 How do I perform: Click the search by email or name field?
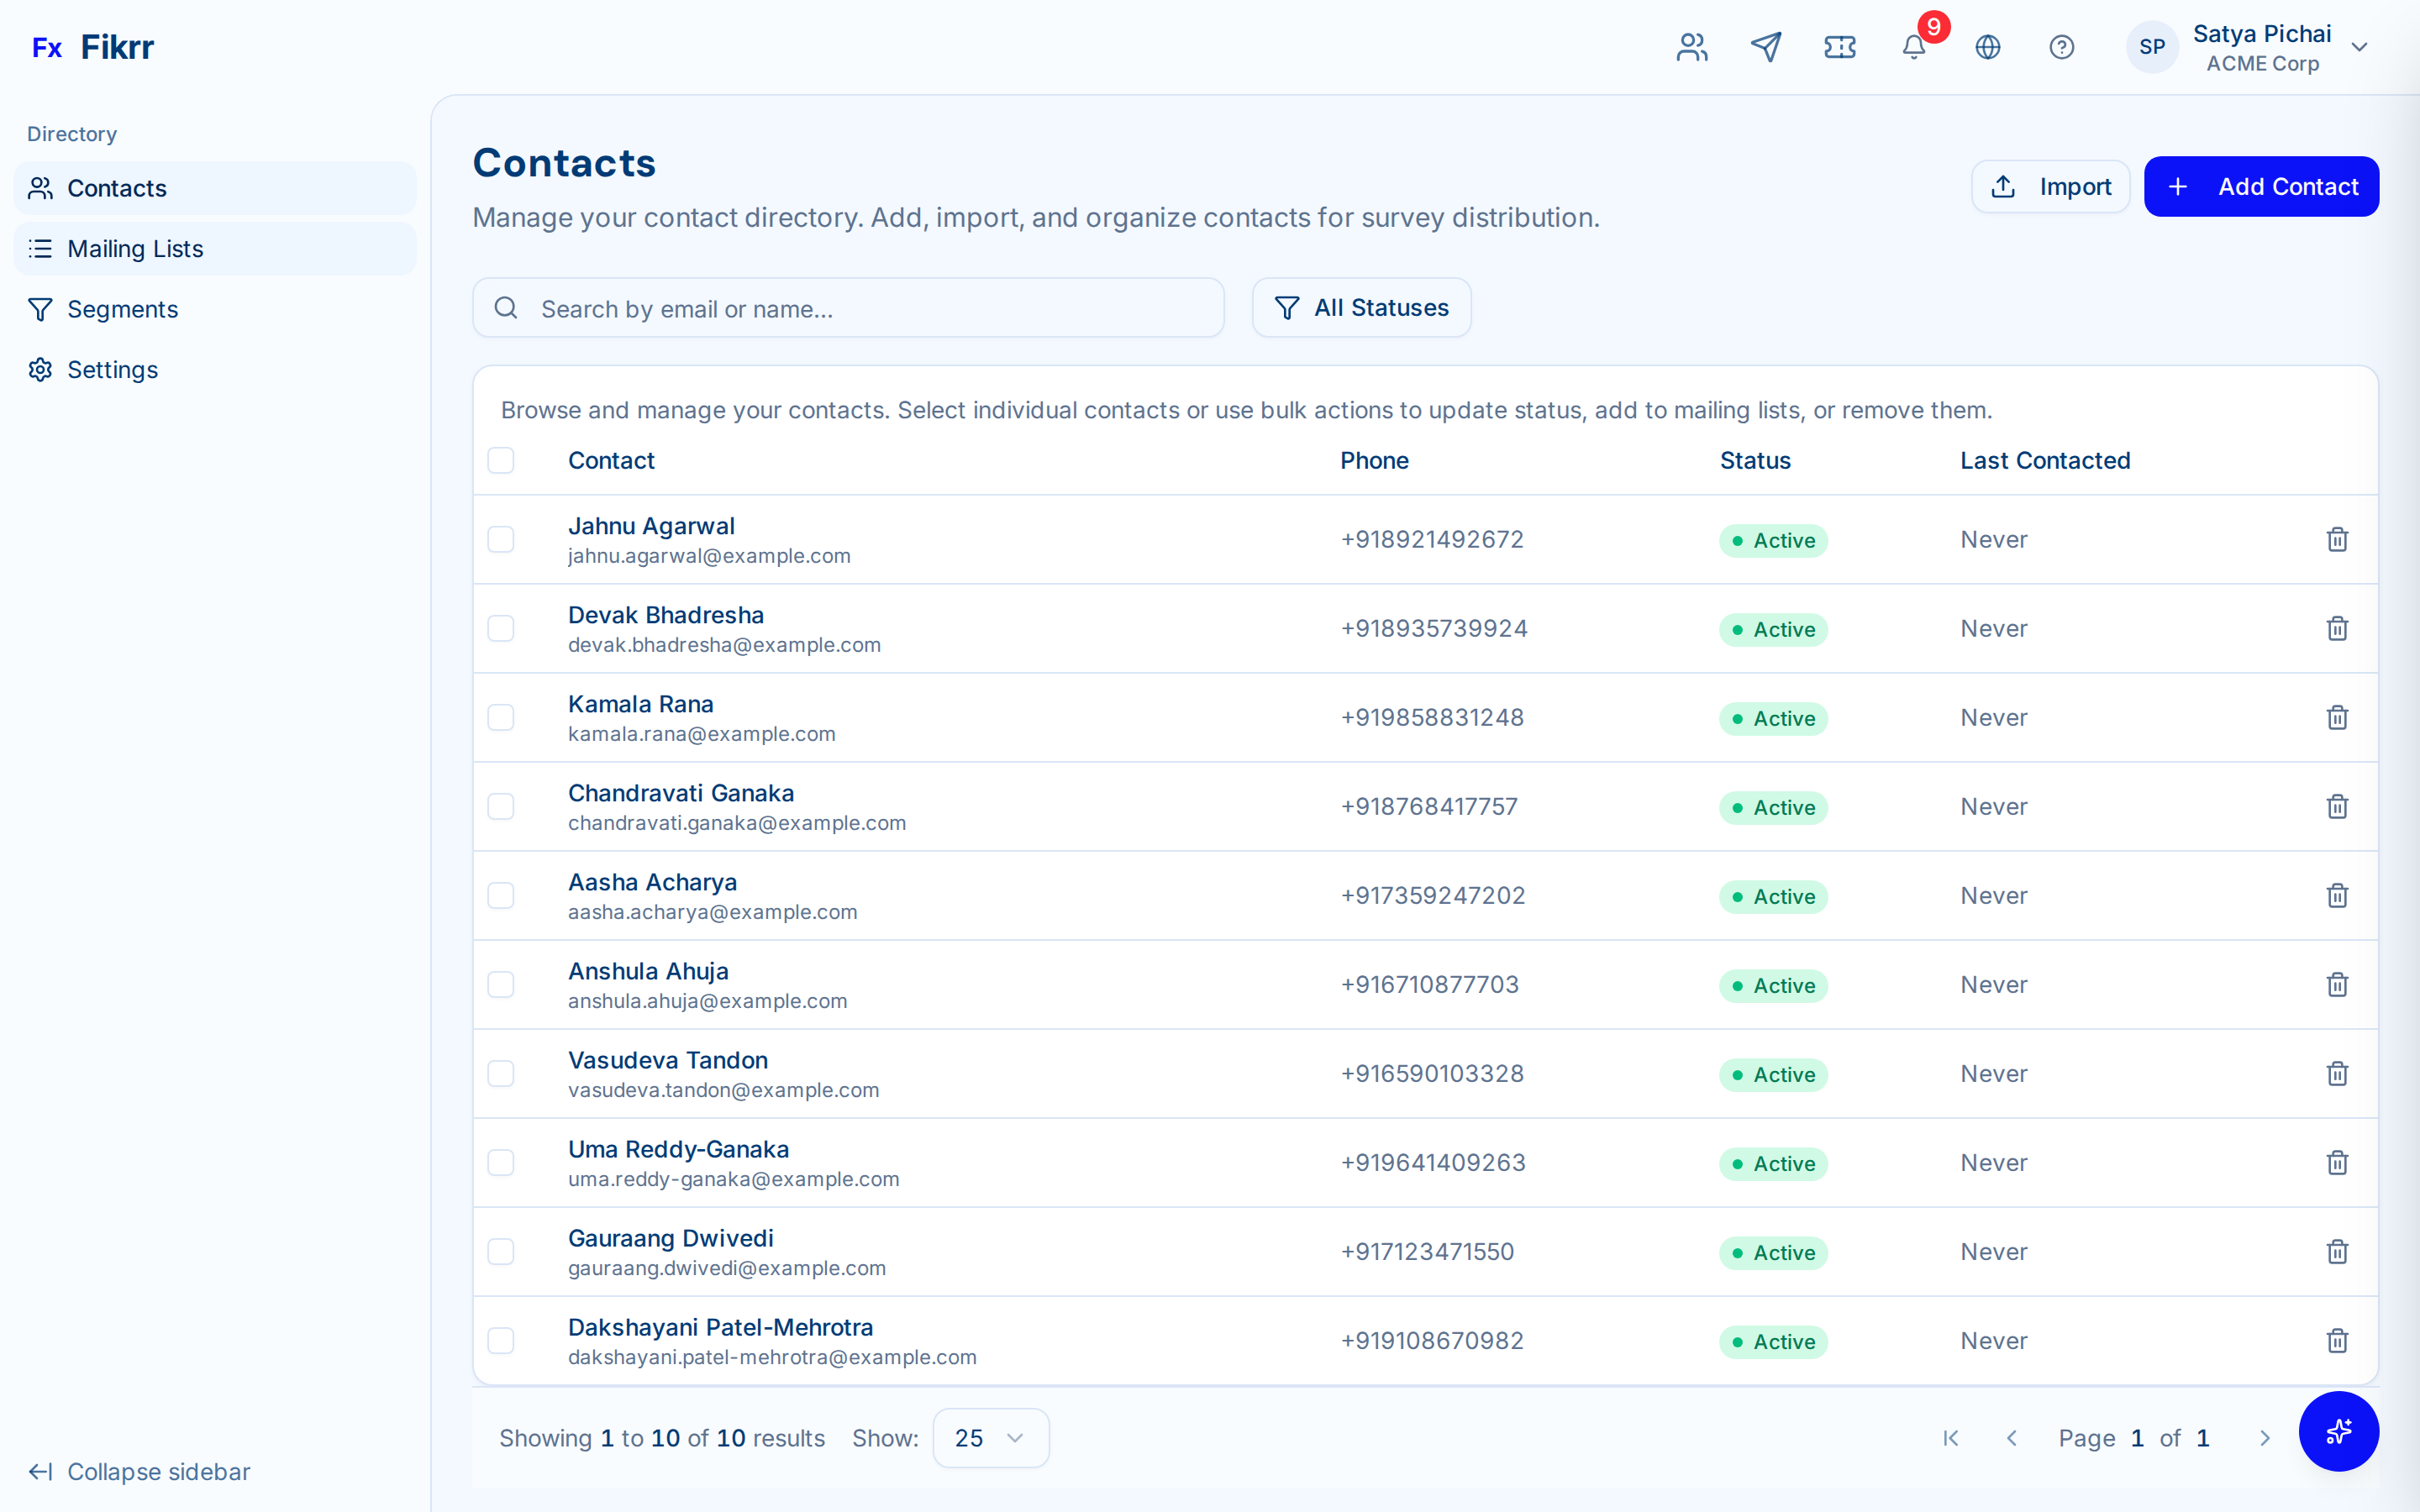(x=848, y=308)
